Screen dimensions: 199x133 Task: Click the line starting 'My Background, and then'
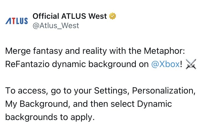click(x=89, y=104)
